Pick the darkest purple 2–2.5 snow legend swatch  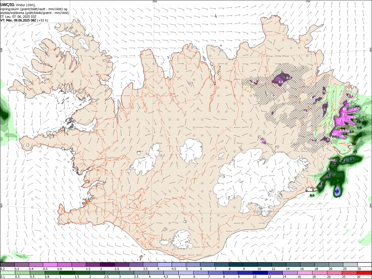[107, 265]
